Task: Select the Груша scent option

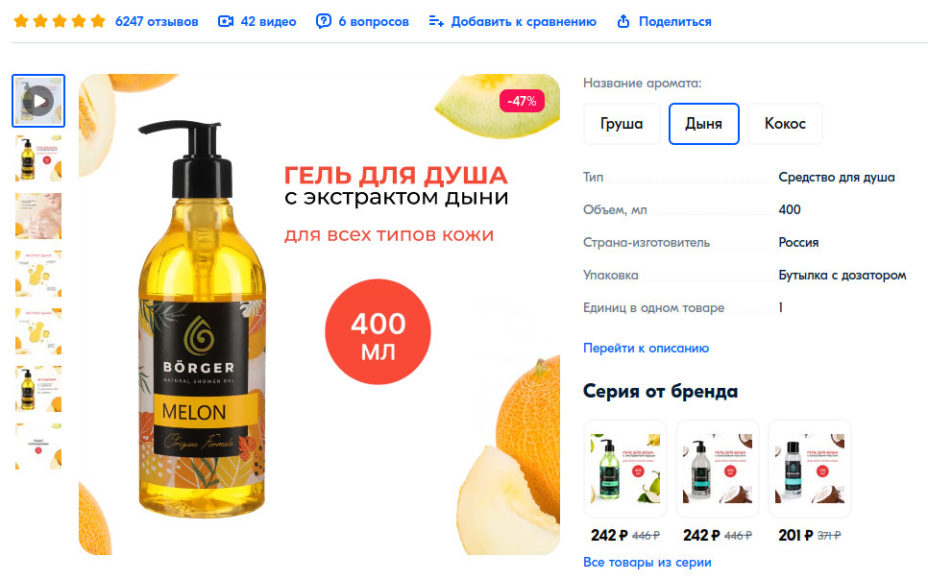Action: click(622, 124)
